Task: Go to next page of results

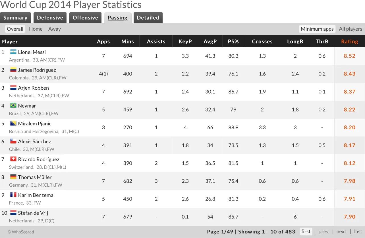Action: [x=341, y=231]
